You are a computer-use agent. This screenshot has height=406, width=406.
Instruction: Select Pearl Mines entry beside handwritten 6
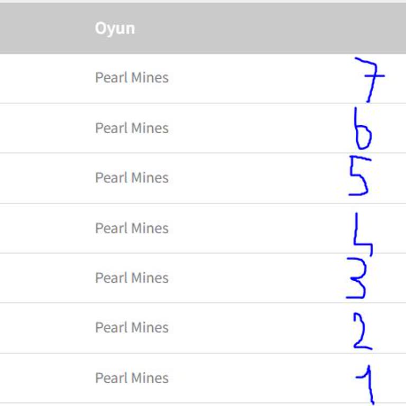(132, 128)
